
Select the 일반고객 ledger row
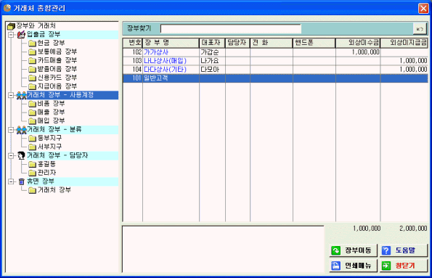(275, 78)
